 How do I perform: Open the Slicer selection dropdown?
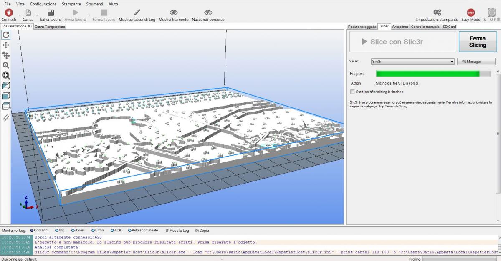[412, 62]
